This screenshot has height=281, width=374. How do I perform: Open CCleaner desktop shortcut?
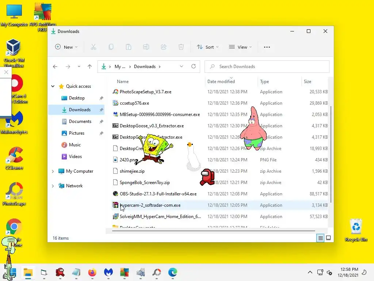[x=14, y=158]
